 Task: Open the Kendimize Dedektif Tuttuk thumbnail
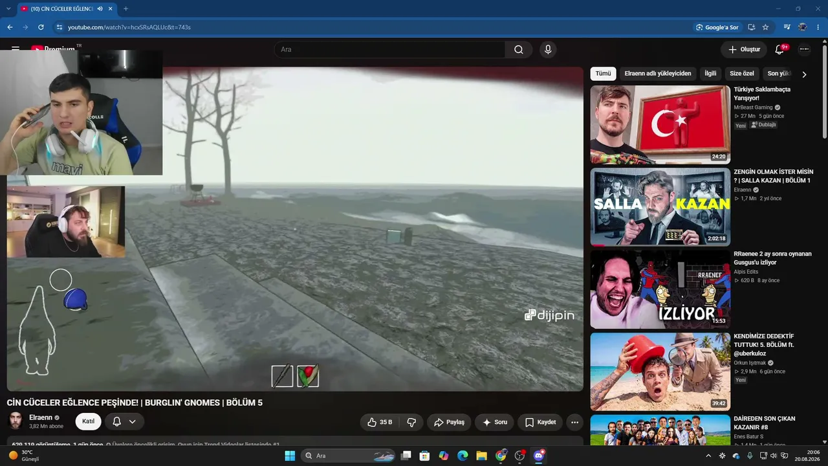click(660, 372)
